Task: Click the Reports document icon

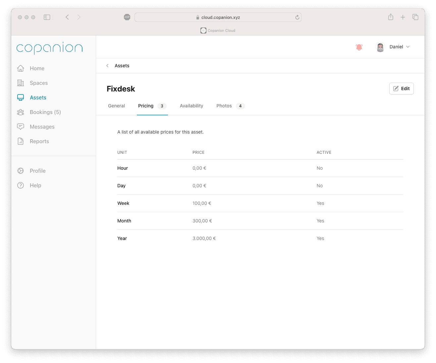Action: [x=21, y=141]
